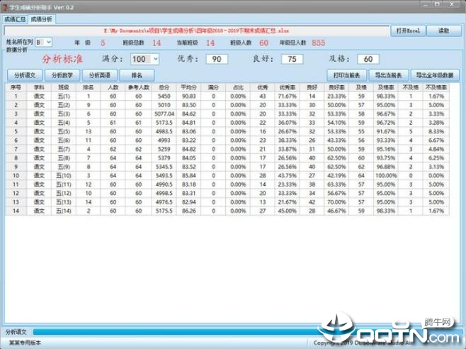Select the 五(14) class cell

point(64,211)
